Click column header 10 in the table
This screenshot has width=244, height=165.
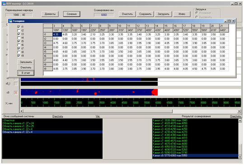(122, 26)
